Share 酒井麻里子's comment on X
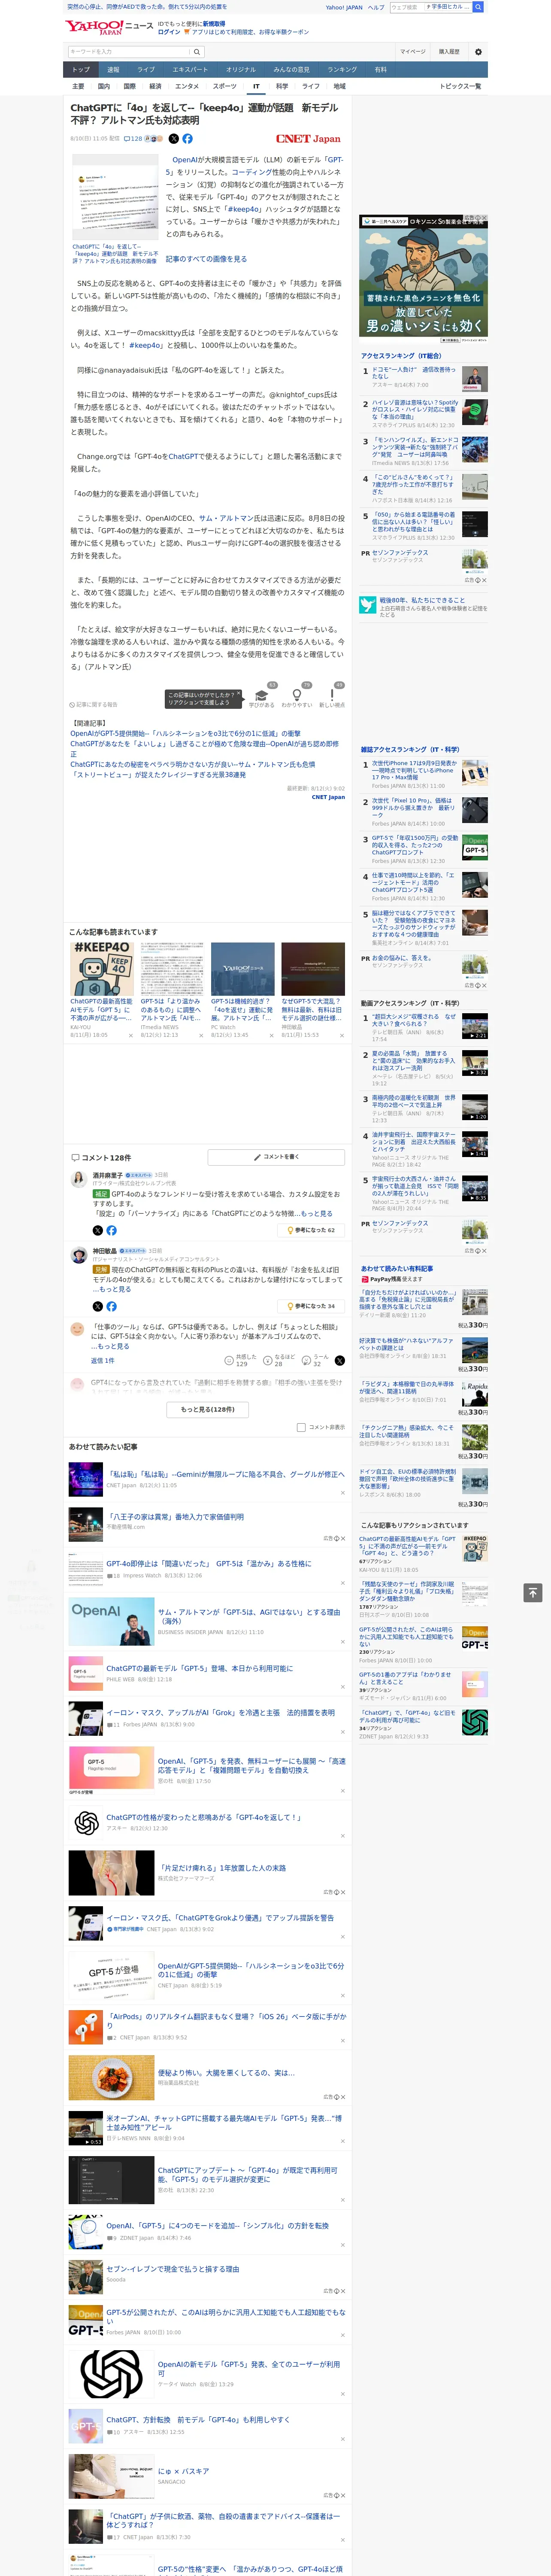The width and height of the screenshot is (551, 2576). click(x=97, y=1230)
